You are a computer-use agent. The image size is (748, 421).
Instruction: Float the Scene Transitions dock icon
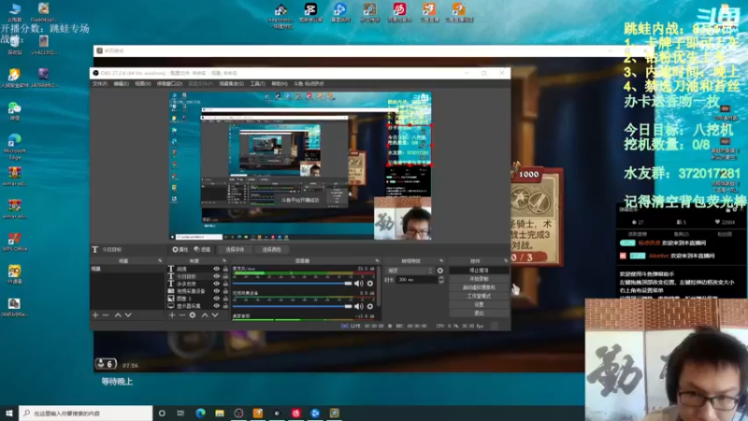click(x=441, y=261)
